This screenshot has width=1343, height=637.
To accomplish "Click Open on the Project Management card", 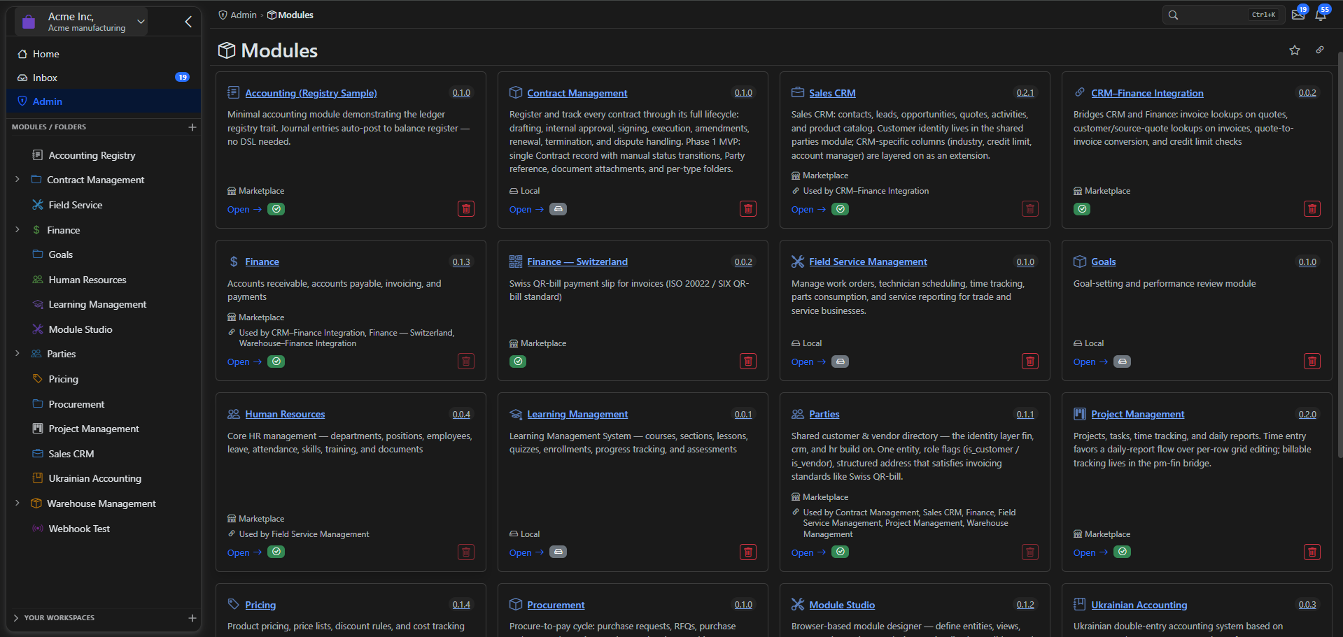I will point(1090,552).
